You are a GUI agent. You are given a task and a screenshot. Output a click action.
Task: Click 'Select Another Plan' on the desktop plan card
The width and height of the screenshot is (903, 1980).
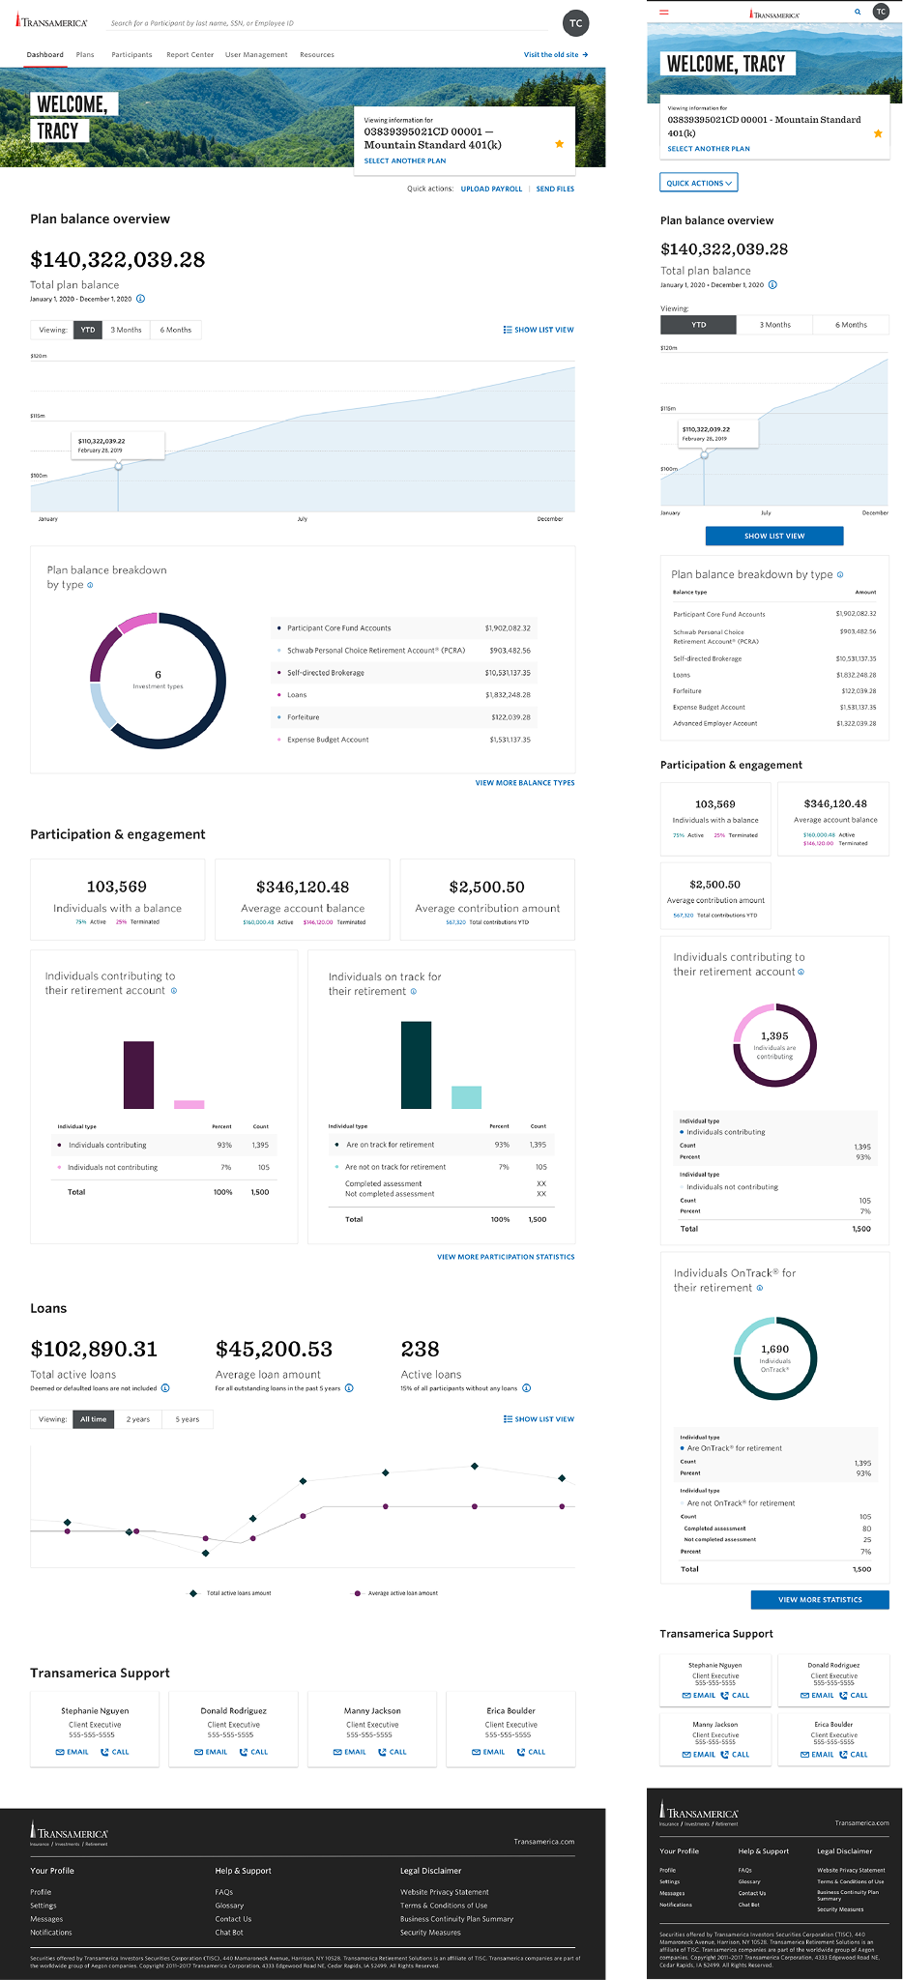(405, 160)
